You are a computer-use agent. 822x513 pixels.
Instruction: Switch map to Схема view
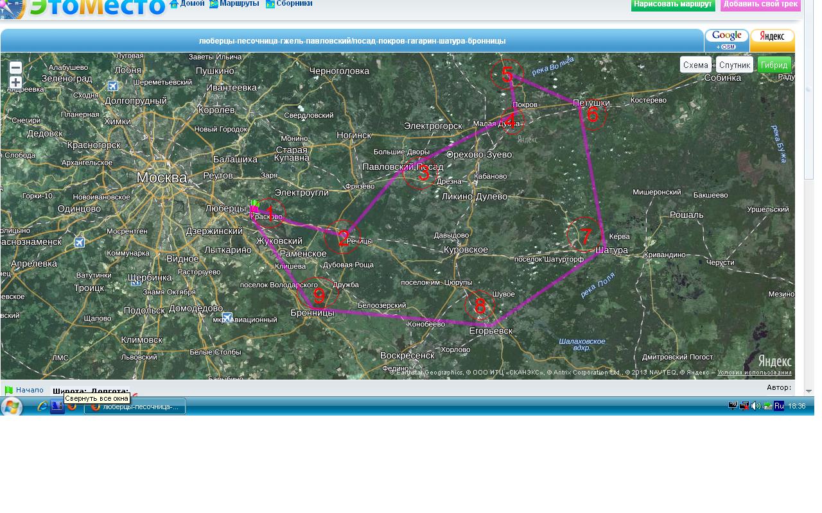click(695, 65)
